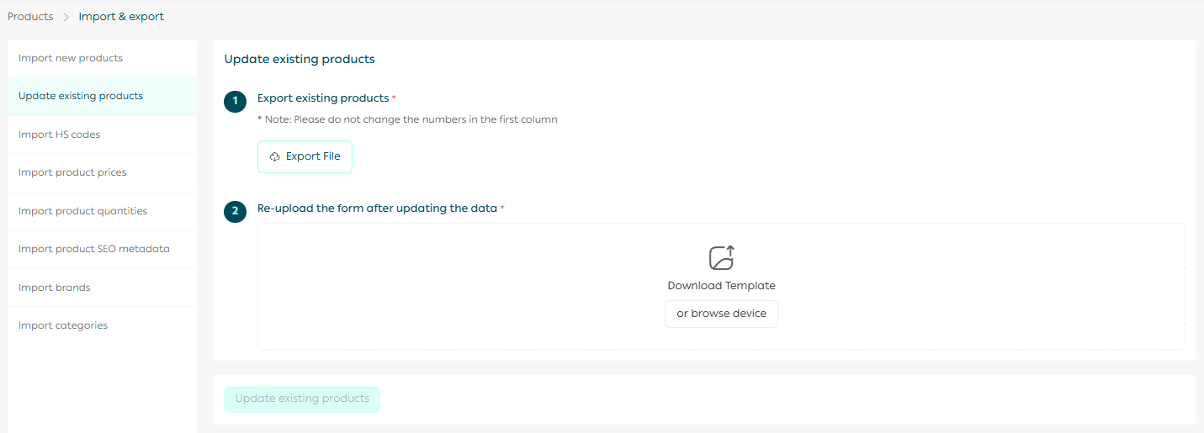Select Import categories in sidebar
The width and height of the screenshot is (1204, 433).
click(63, 325)
